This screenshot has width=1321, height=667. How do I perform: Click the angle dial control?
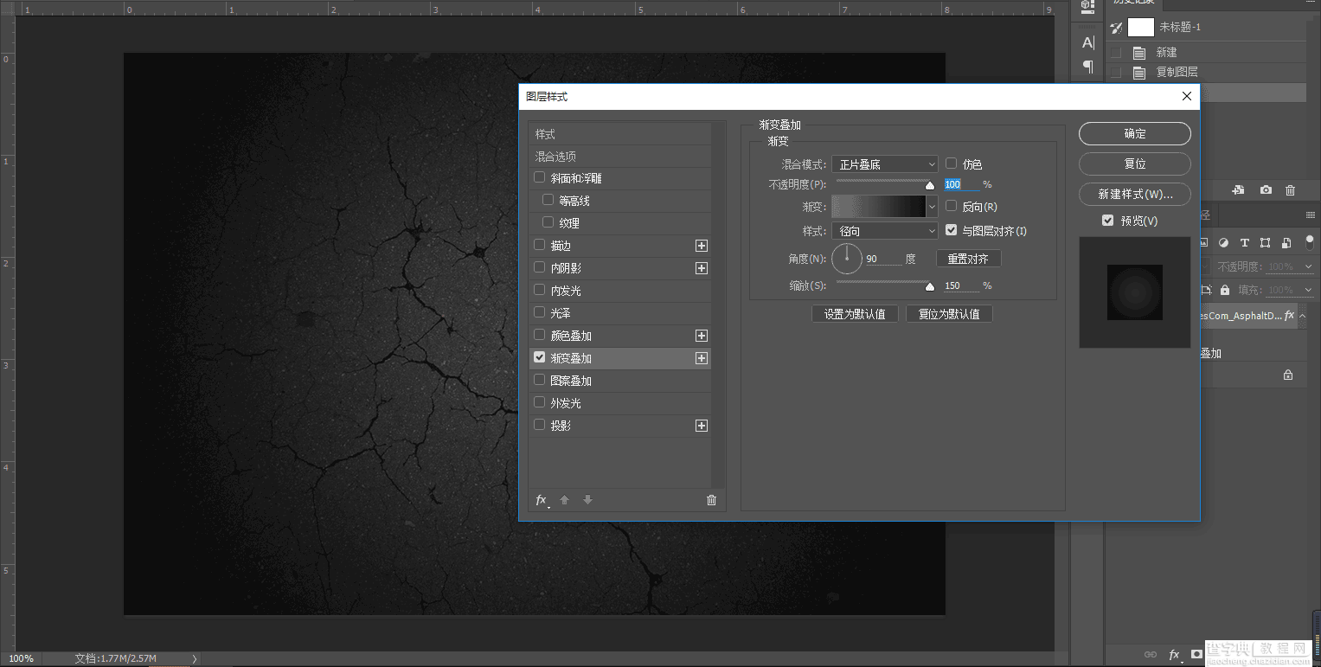847,259
